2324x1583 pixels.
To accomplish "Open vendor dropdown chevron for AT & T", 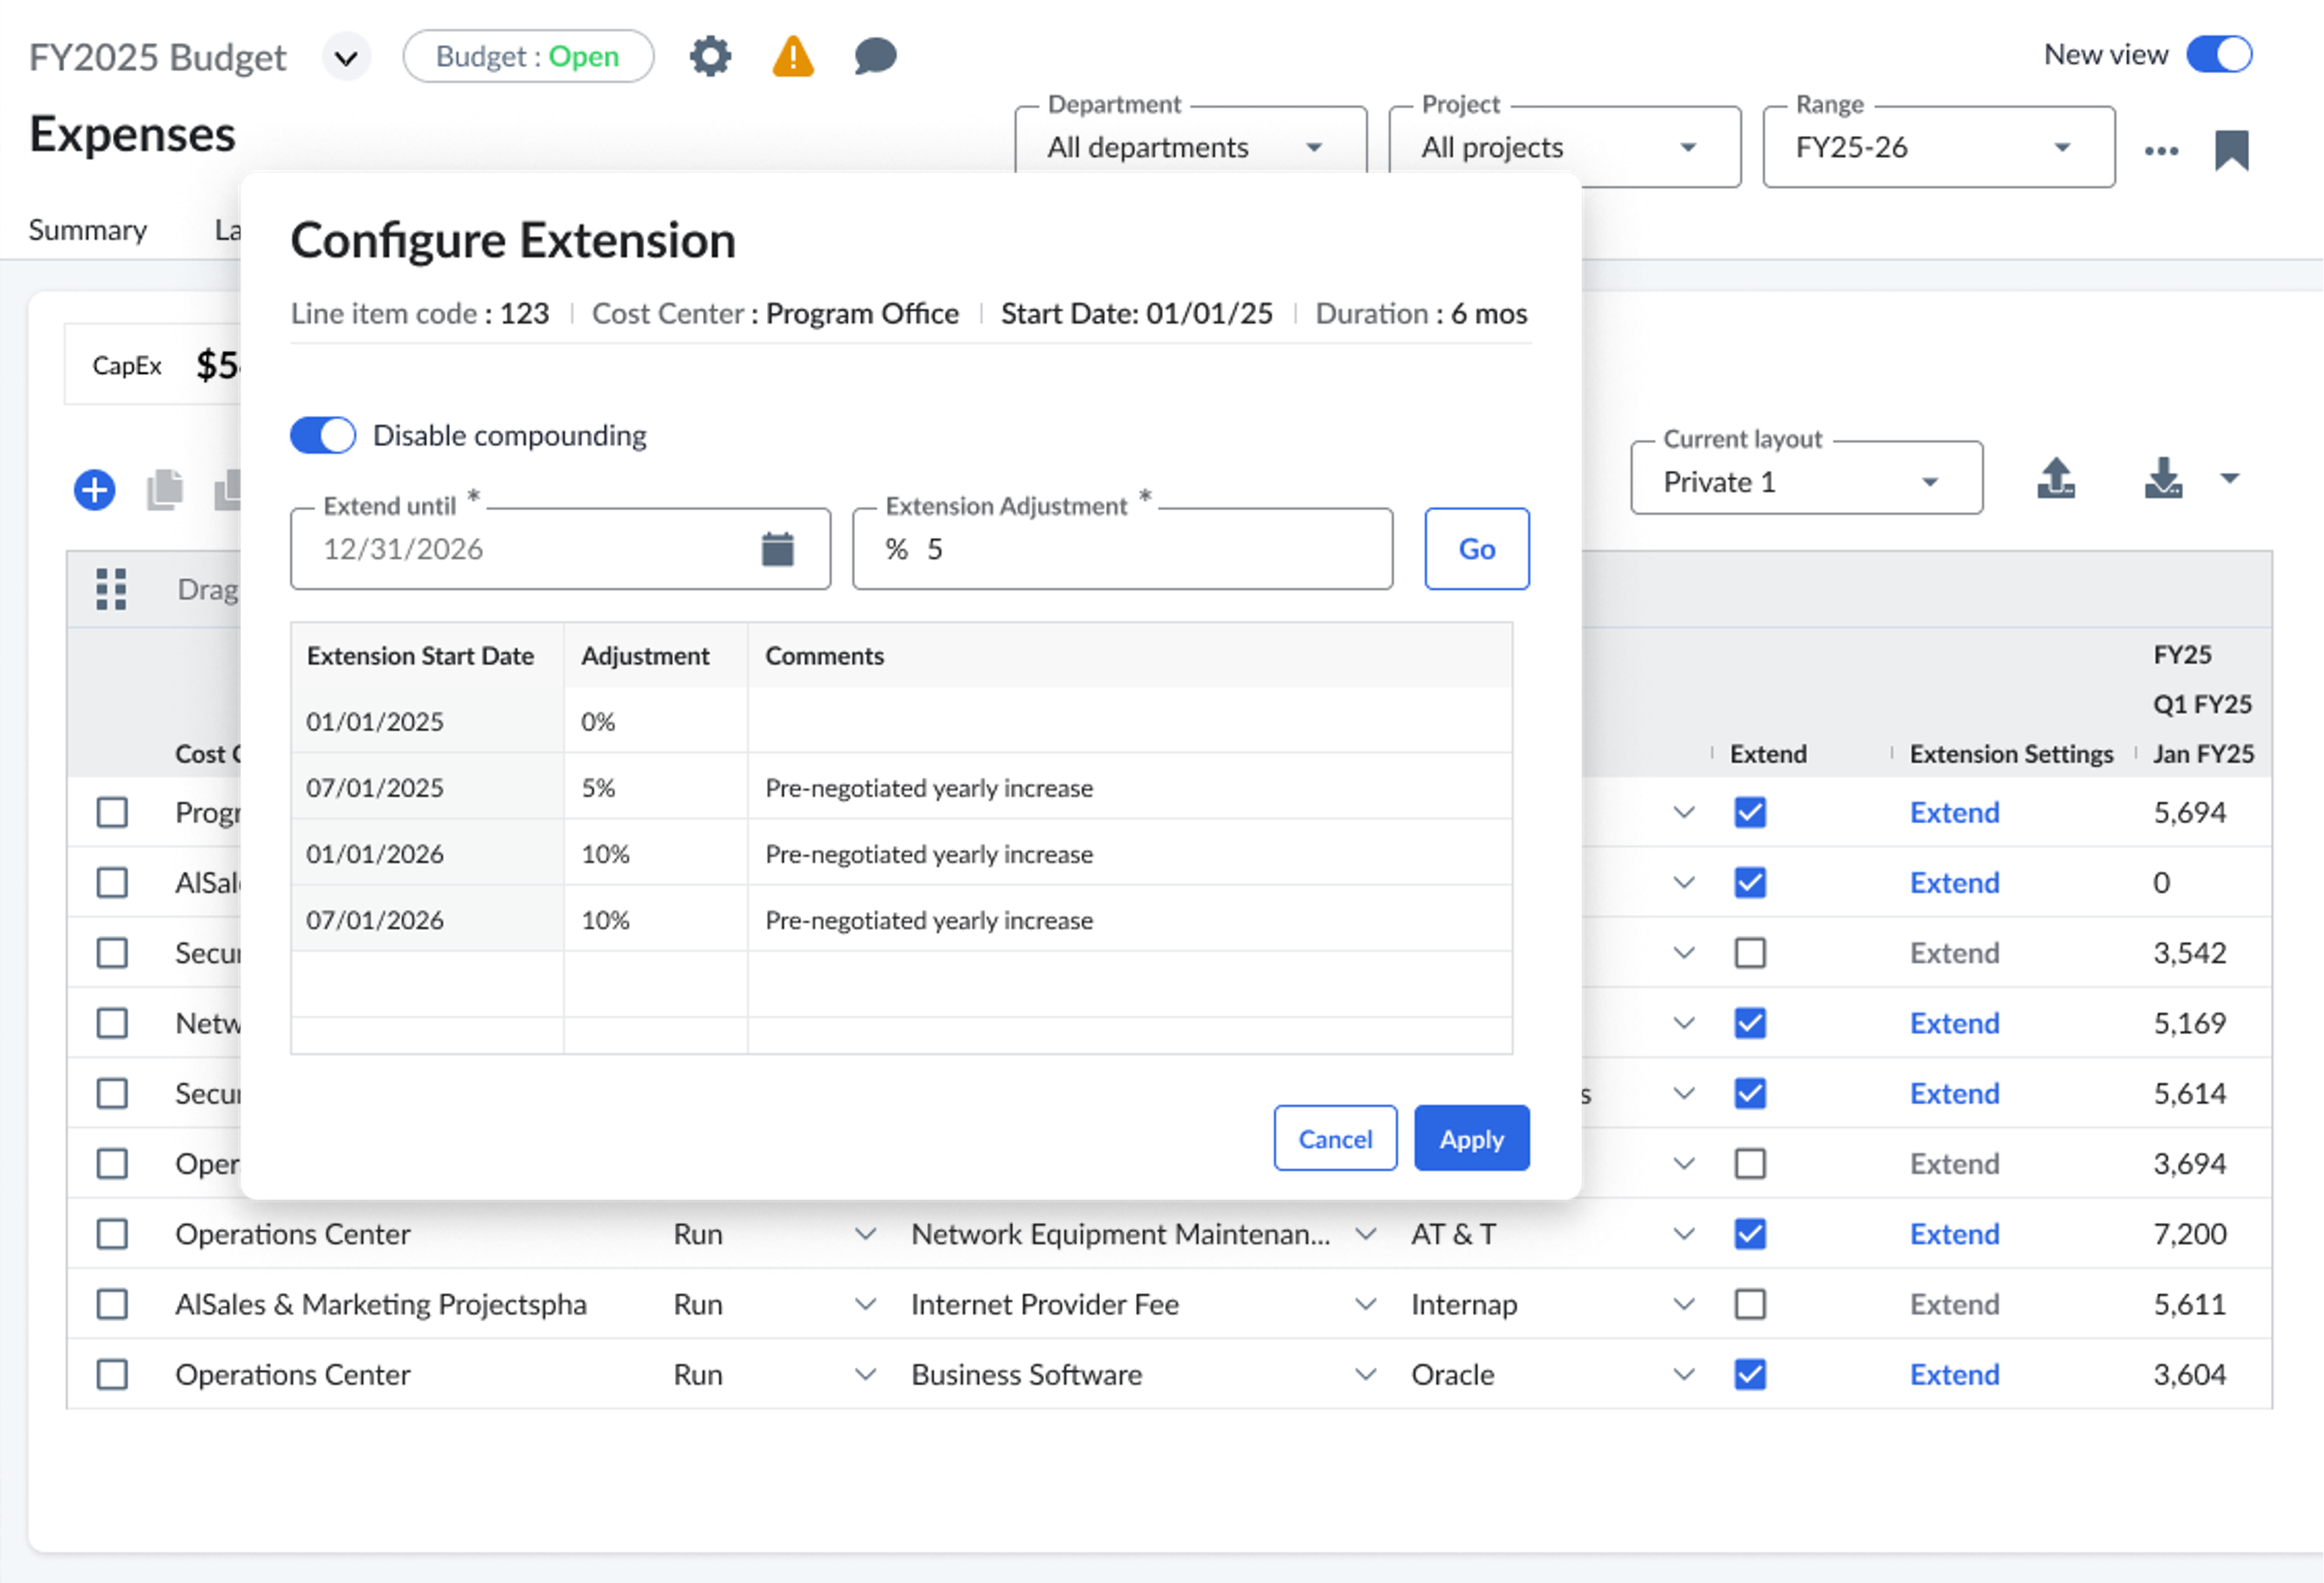I will click(x=1684, y=1234).
